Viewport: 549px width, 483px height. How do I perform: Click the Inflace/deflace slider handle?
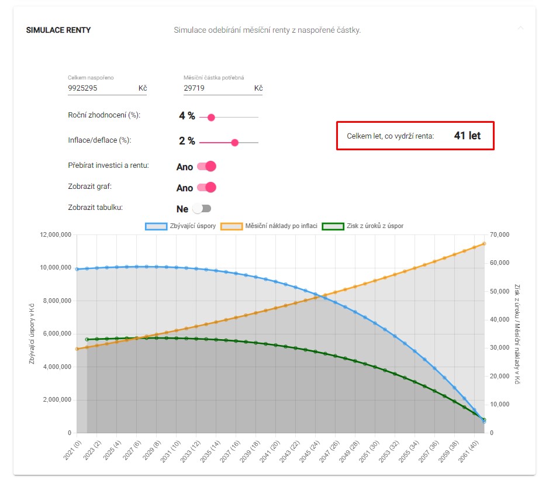point(234,142)
